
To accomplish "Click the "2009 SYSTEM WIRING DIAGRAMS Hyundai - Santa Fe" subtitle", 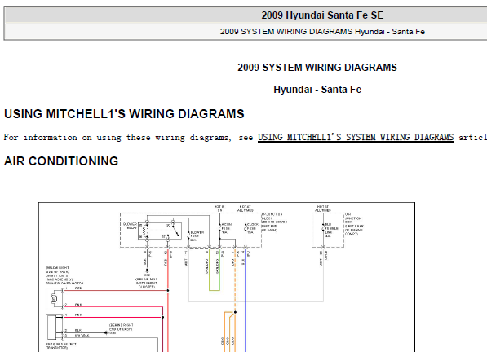I will coord(322,32).
